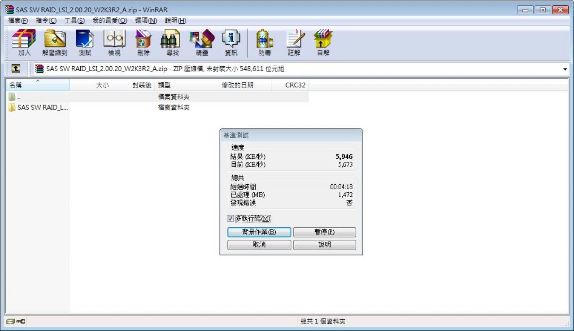Sort by the 類型 (Type) column header
The image size is (574, 331).
187,85
